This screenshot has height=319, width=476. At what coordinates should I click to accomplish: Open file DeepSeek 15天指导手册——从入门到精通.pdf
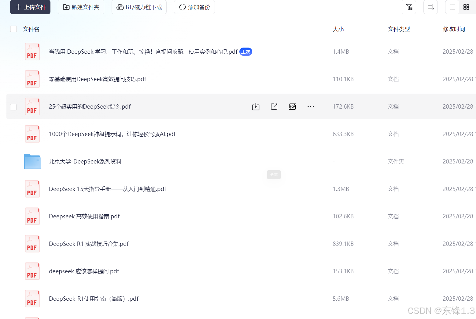(108, 189)
